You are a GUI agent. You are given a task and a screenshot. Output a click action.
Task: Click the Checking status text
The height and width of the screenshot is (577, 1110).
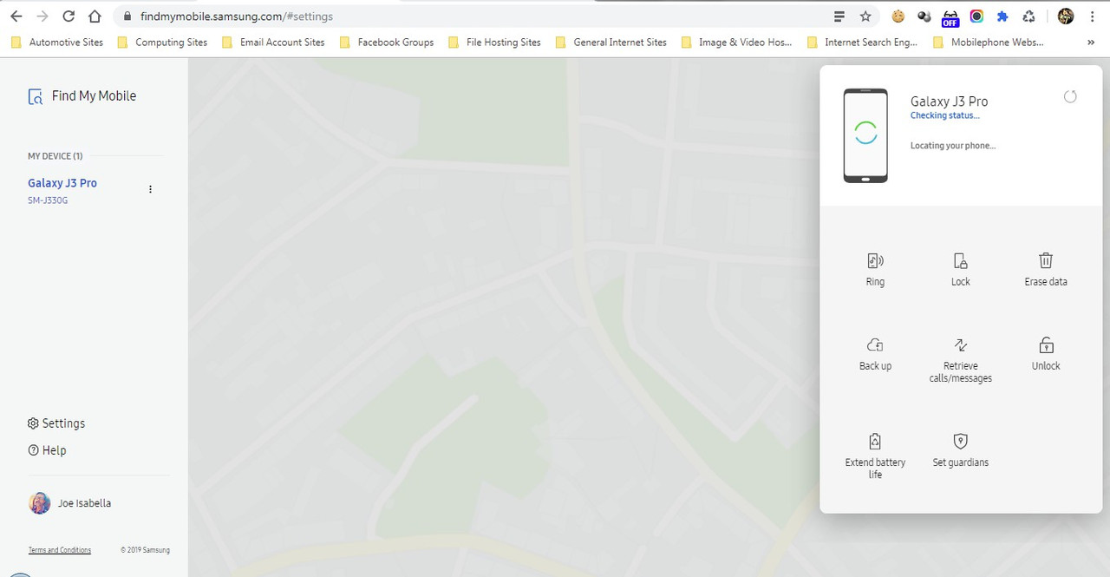click(x=944, y=115)
